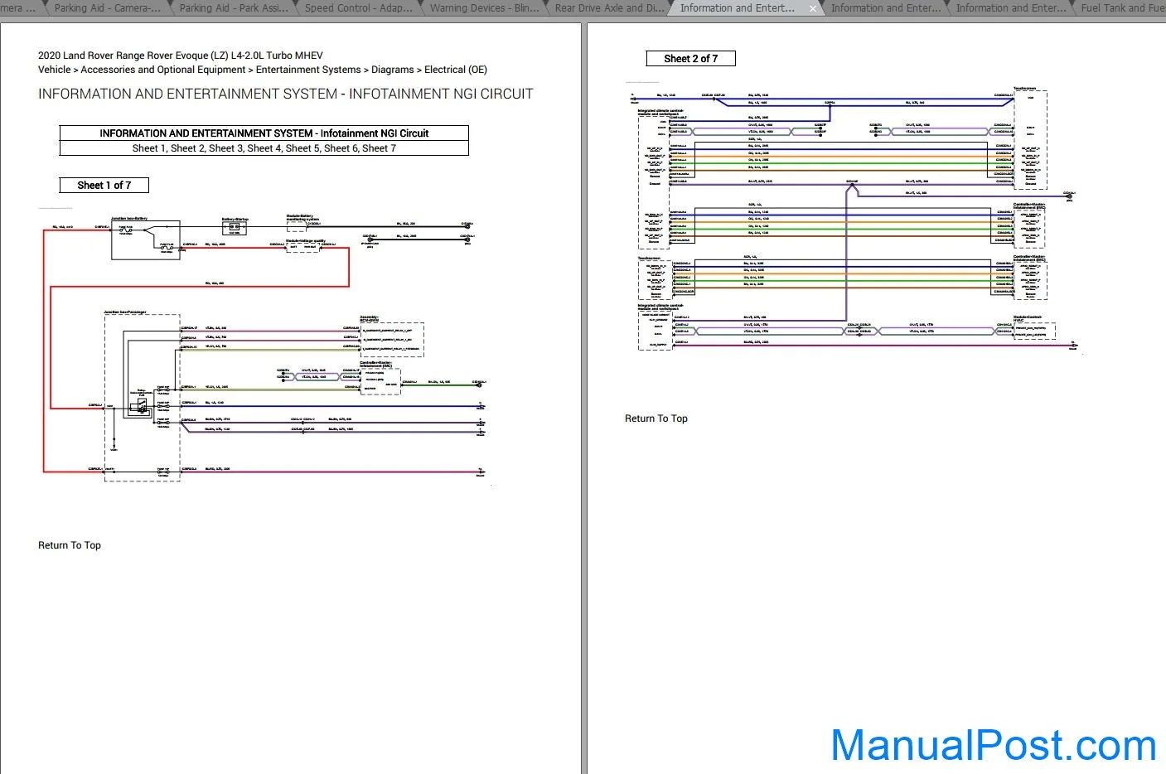This screenshot has height=774, width=1166.
Task: Click the 2020 Land Rover Range Rover Evoque line
Action: (x=181, y=56)
